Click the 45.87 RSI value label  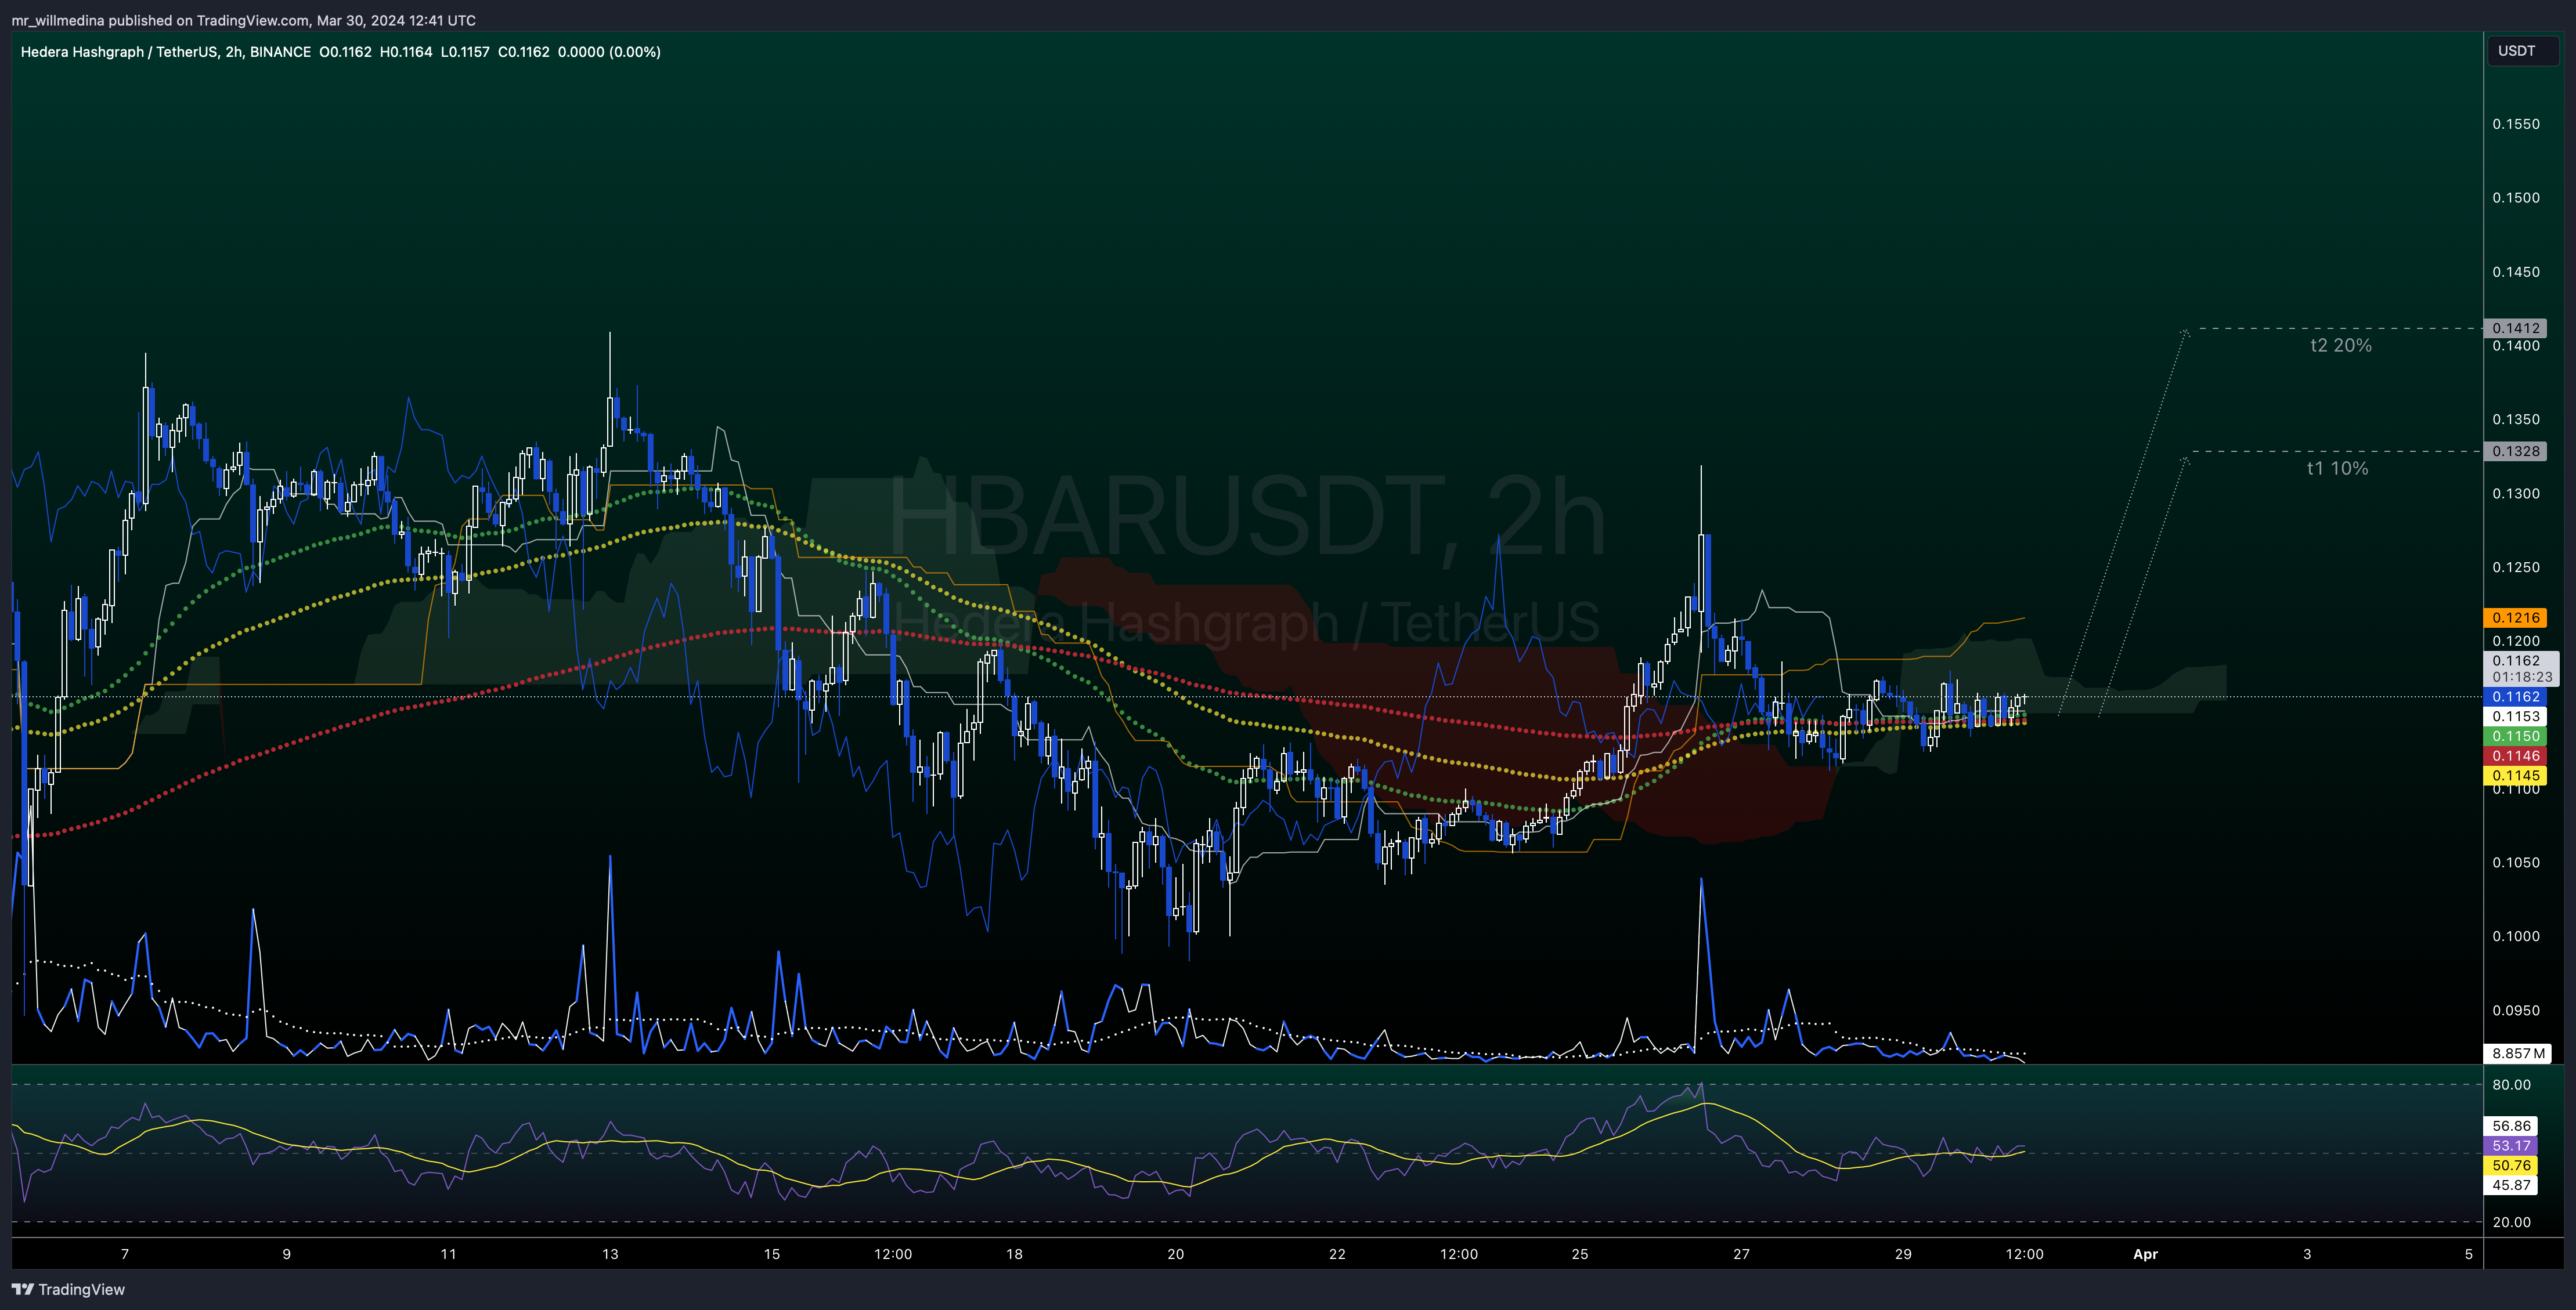tap(2512, 1185)
